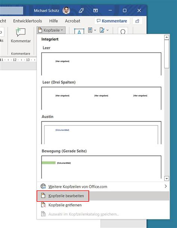The image size is (177, 228).
Task: Expand Weitere Kopfzeilen von Office.com submenu arrow
Action: tap(166, 186)
